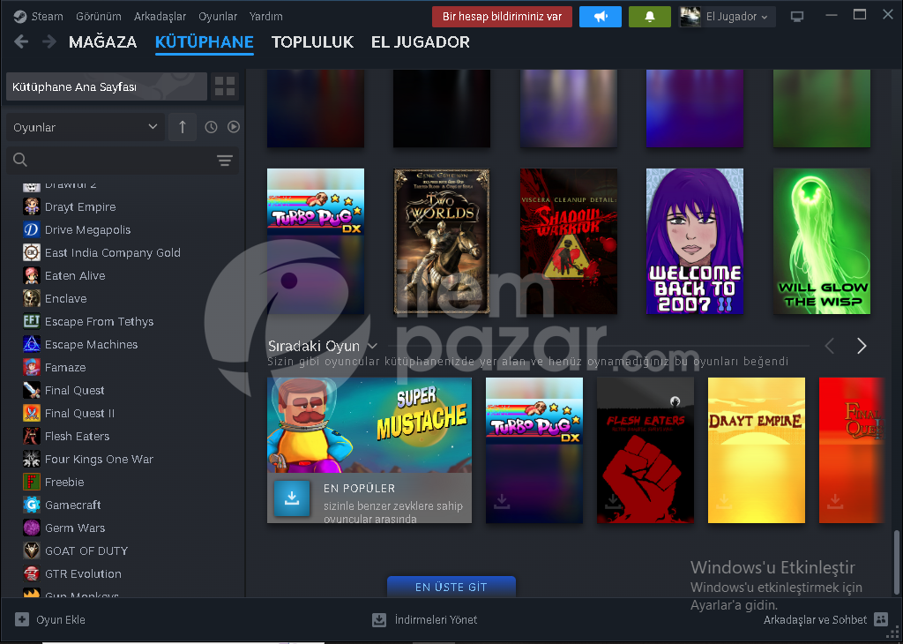Screen dimensions: 903x644
Task: Expand the Sıradaki Oyun shelf dropdown
Action: [x=373, y=346]
